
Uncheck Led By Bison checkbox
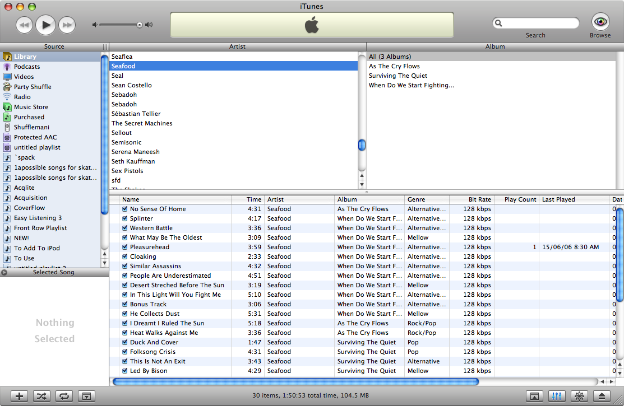point(125,371)
